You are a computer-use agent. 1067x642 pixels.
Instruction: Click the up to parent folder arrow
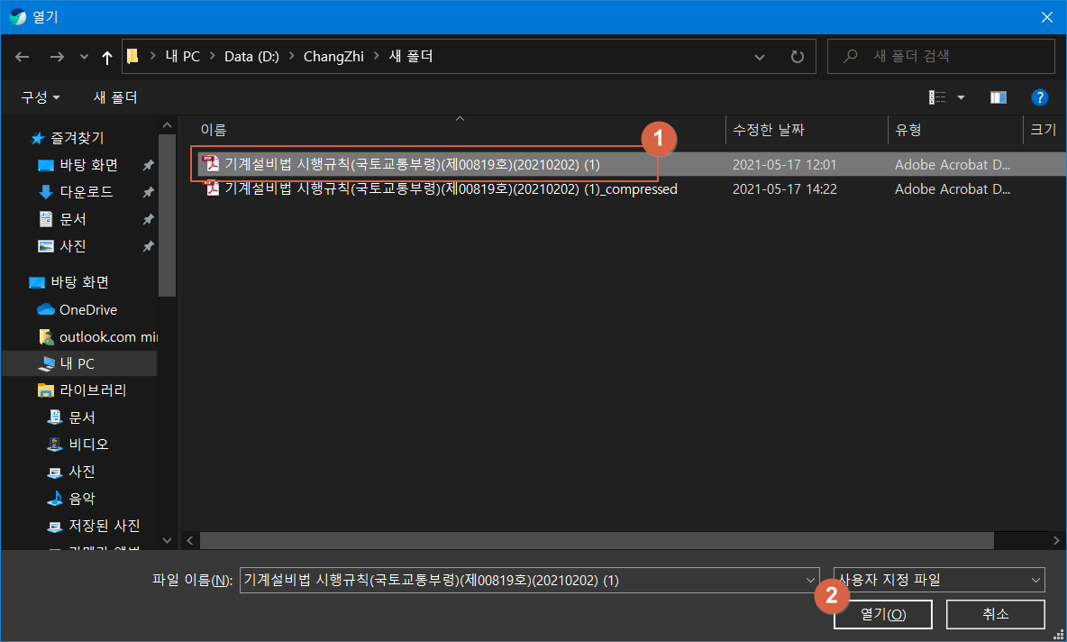pyautogui.click(x=105, y=56)
